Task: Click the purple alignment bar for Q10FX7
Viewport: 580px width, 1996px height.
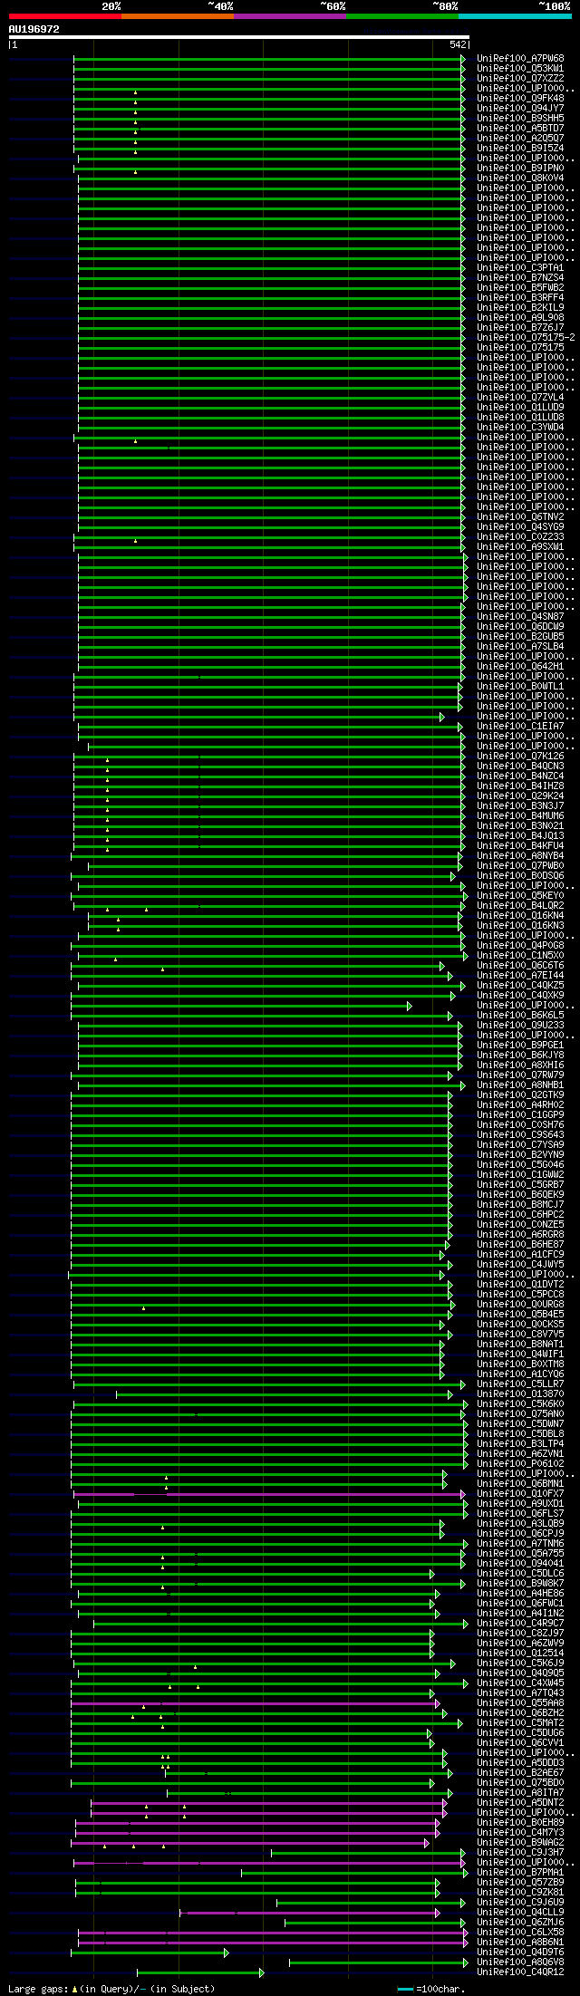Action: (269, 1494)
